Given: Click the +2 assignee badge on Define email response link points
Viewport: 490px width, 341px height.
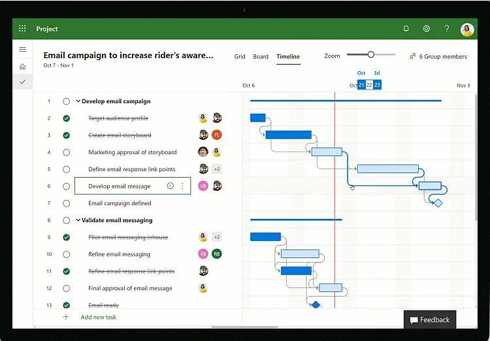Looking at the screenshot, I should pos(216,169).
